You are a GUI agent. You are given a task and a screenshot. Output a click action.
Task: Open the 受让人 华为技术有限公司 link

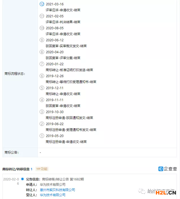pos(53,195)
